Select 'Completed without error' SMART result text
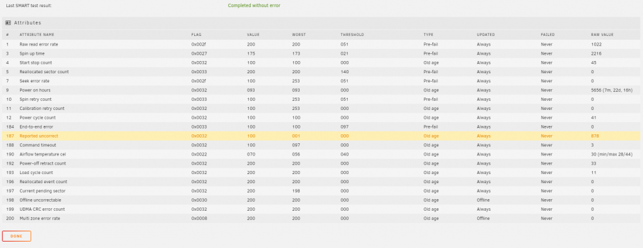This screenshot has height=248, width=643. tap(254, 6)
